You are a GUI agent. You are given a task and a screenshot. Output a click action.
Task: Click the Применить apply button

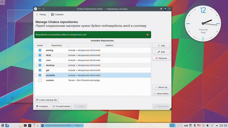point(161,106)
